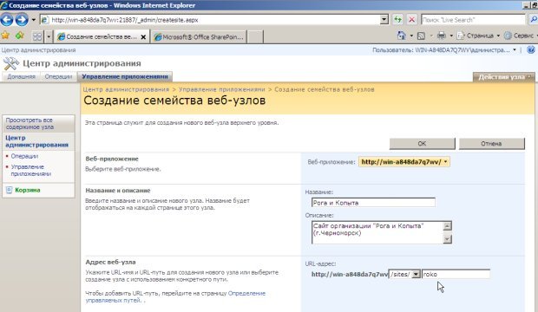Click the Центр администрирования tools logo
This screenshot has width=538, height=312.
(x=10, y=63)
